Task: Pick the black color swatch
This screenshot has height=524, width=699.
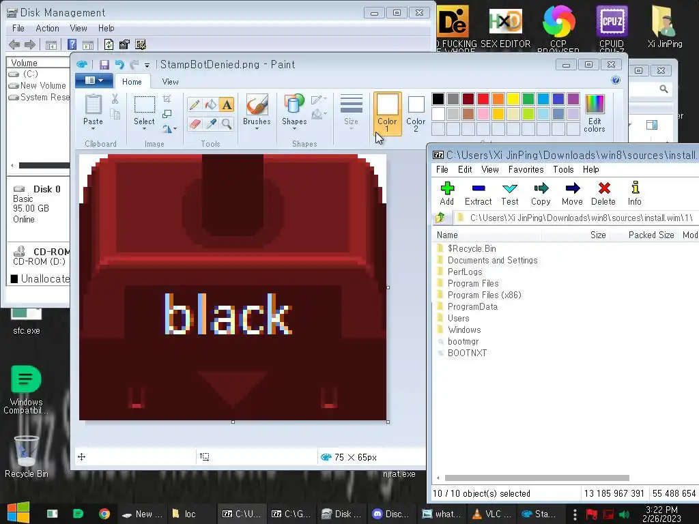Action: point(438,98)
